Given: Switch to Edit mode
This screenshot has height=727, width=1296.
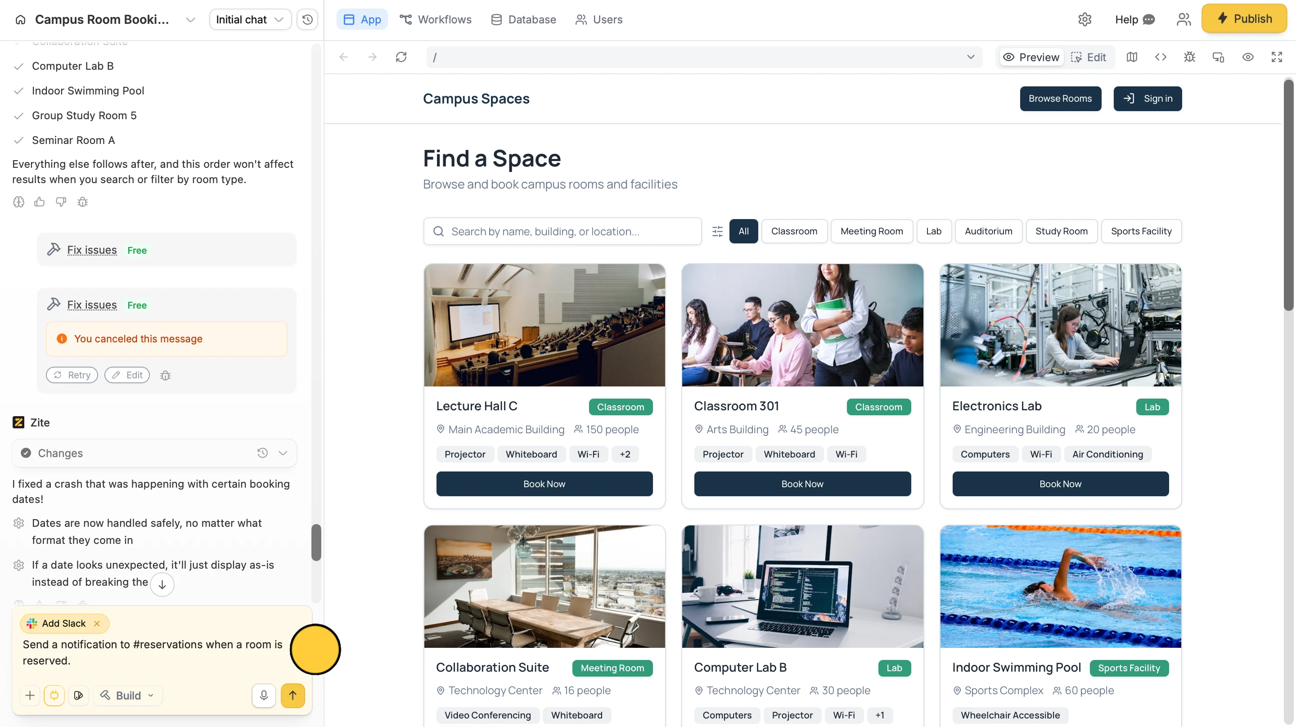Looking at the screenshot, I should pyautogui.click(x=1089, y=57).
